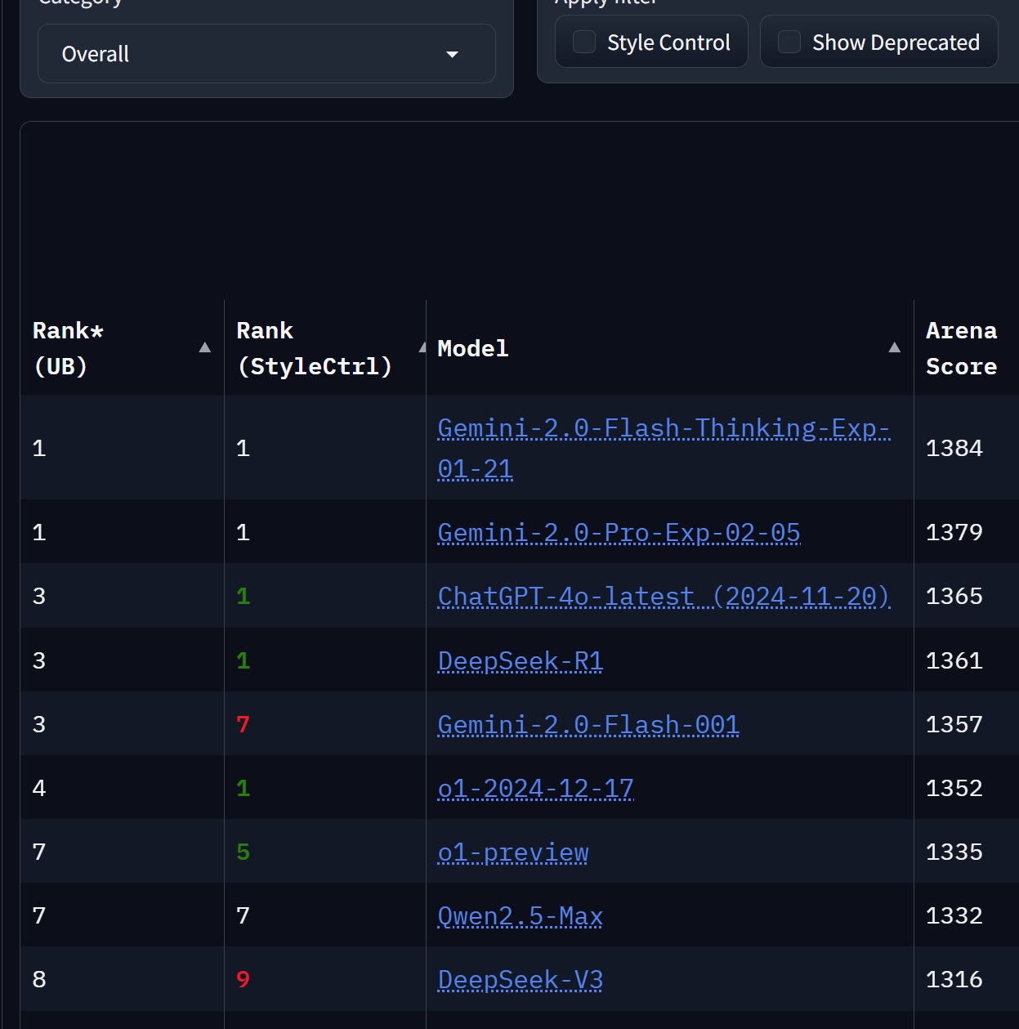Visit the o1-2024-12-17 model link
1019x1029 pixels.
point(536,788)
